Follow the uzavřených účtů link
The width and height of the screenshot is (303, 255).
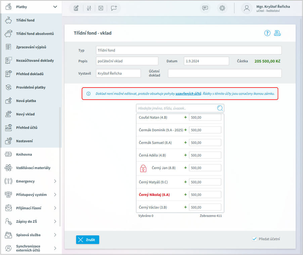(188, 94)
